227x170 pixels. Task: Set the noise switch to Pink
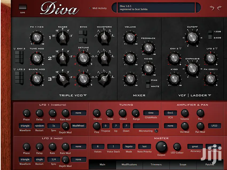point(148,81)
